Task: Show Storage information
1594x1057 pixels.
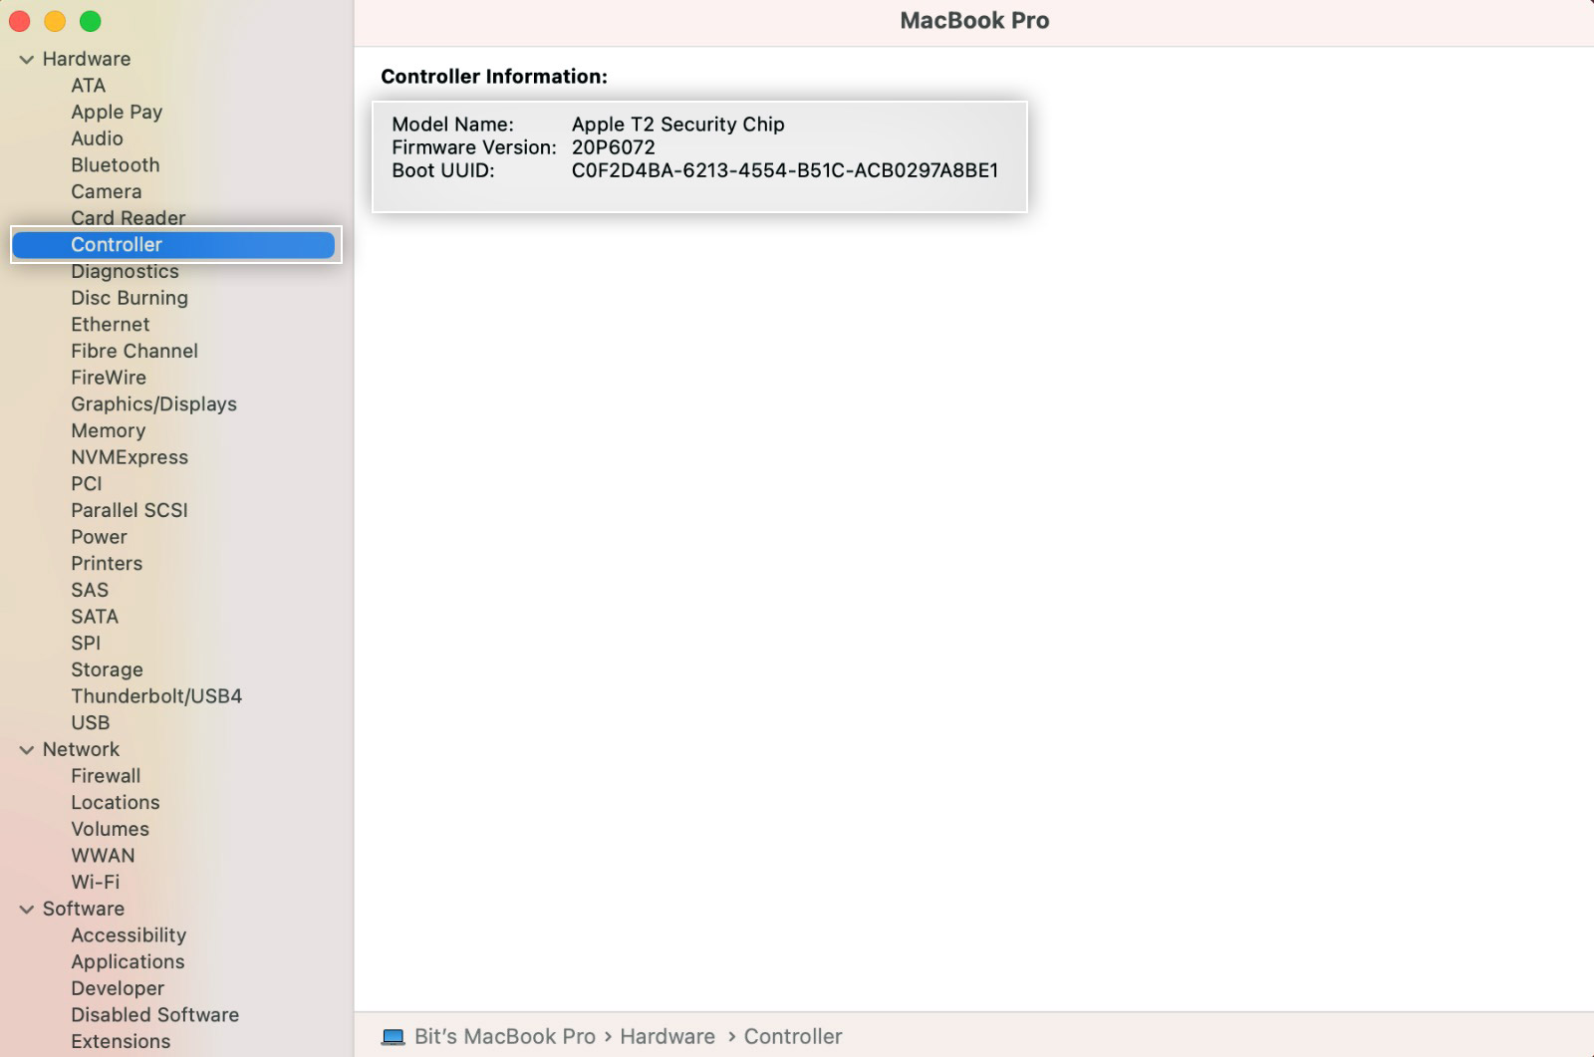Action: (107, 669)
